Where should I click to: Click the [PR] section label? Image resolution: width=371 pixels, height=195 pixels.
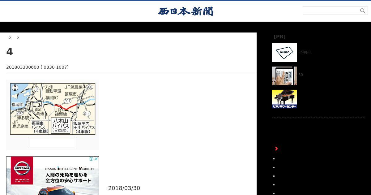click(x=279, y=37)
